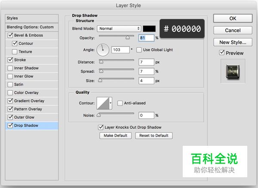
Task: Uncheck the Contour style checkbox
Action: pos(15,43)
